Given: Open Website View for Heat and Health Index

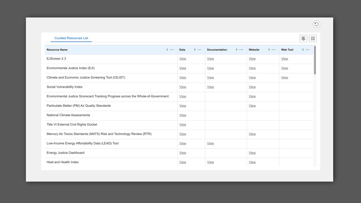Looking at the screenshot, I should click(252, 162).
